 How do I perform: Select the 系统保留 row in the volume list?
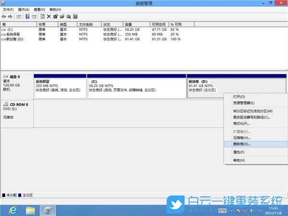pos(13,35)
